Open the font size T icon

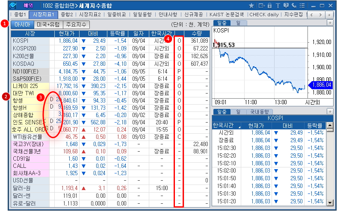pos(278,6)
